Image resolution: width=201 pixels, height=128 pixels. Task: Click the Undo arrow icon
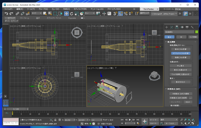(6, 13)
